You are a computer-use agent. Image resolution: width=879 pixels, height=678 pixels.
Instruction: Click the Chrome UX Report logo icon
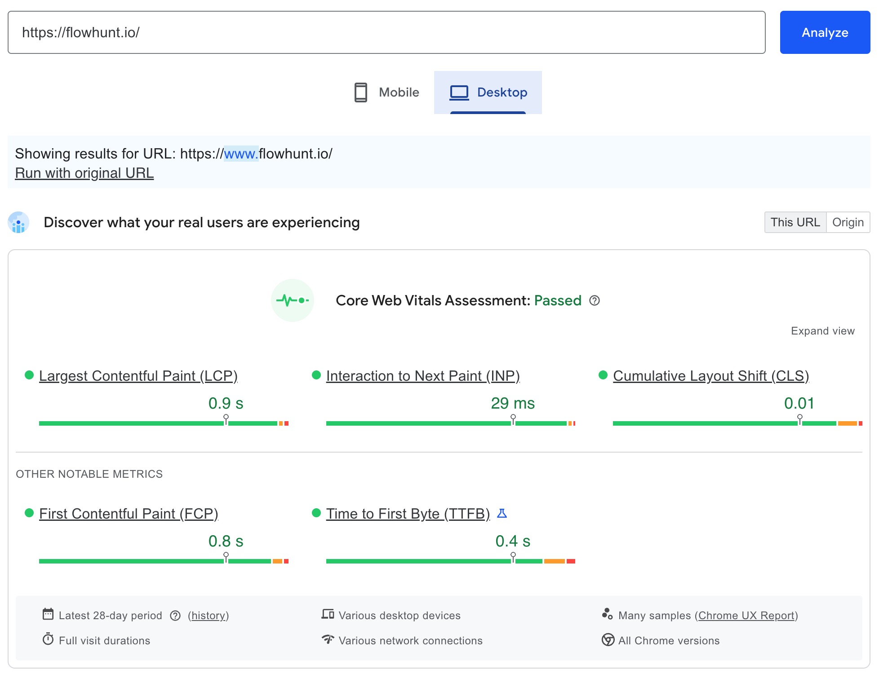tap(608, 615)
